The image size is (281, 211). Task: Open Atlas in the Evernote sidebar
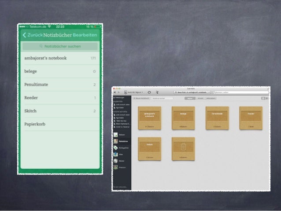[x=122, y=154]
